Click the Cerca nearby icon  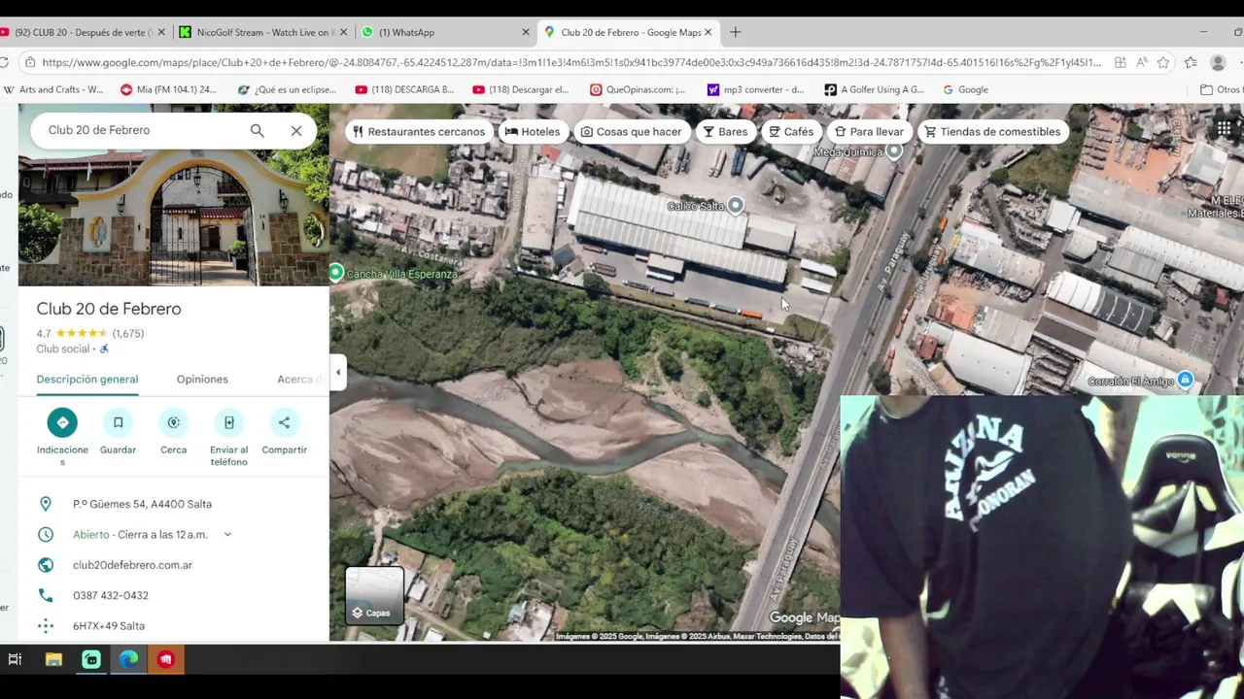click(x=173, y=422)
